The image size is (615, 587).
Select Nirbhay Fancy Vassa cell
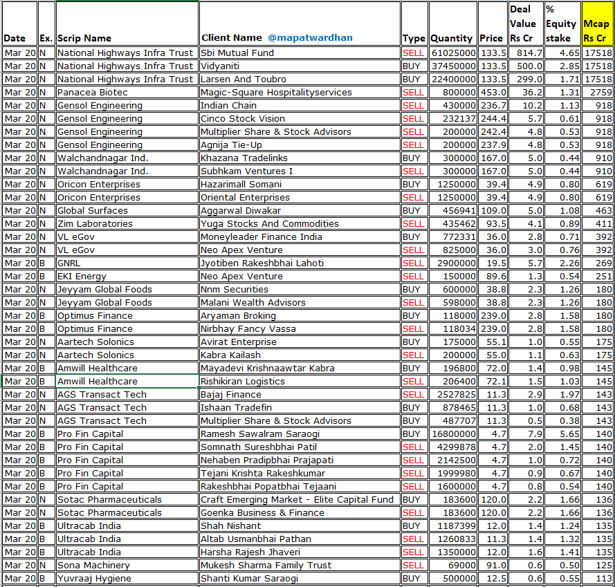(x=300, y=328)
